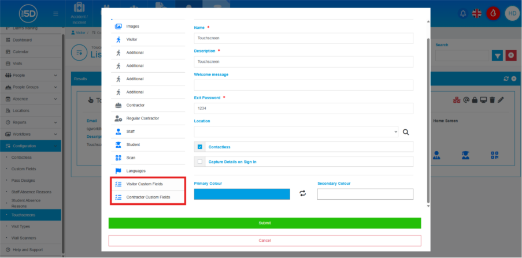Click the @ email icon on touchscreen card
This screenshot has width=522, height=258.
467,99
